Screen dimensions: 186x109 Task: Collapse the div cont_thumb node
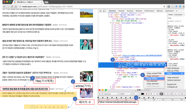[114, 59]
